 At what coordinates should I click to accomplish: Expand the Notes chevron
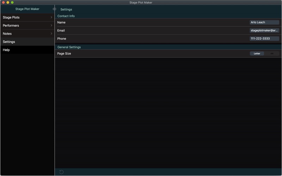pos(51,33)
